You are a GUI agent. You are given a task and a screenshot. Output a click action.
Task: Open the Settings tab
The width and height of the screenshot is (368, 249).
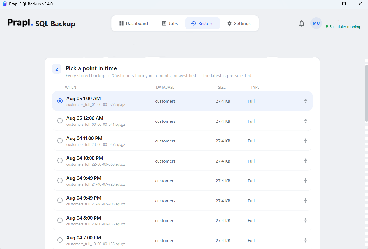pos(239,23)
